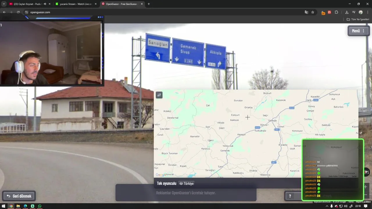Open the Chrome profile avatar
Screen dimensions: 372x209
[361, 12]
